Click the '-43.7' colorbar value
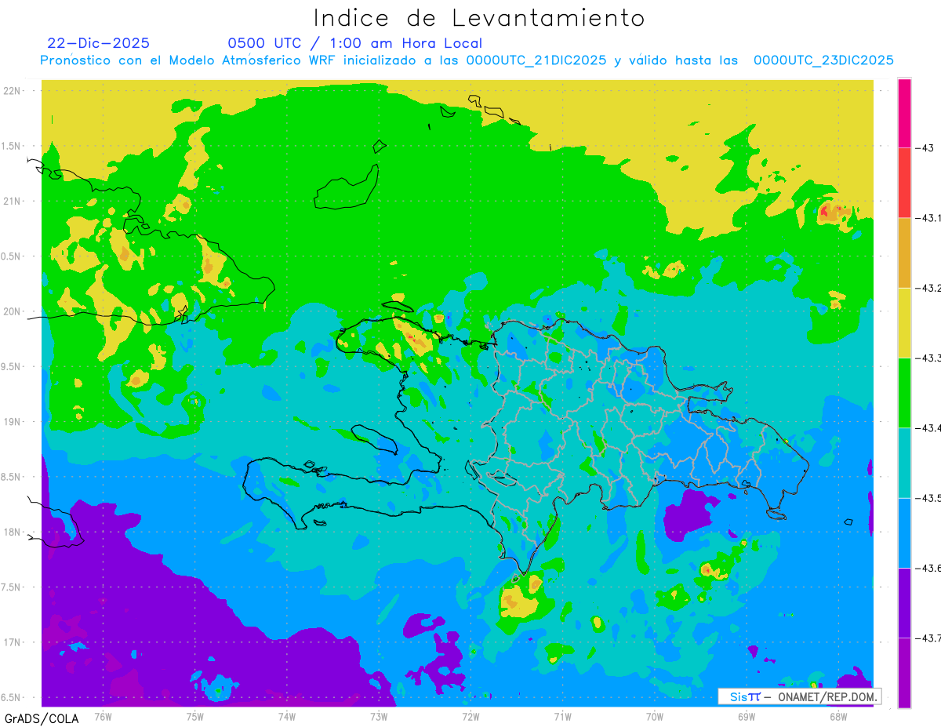Image resolution: width=941 pixels, height=727 pixels. click(x=928, y=638)
